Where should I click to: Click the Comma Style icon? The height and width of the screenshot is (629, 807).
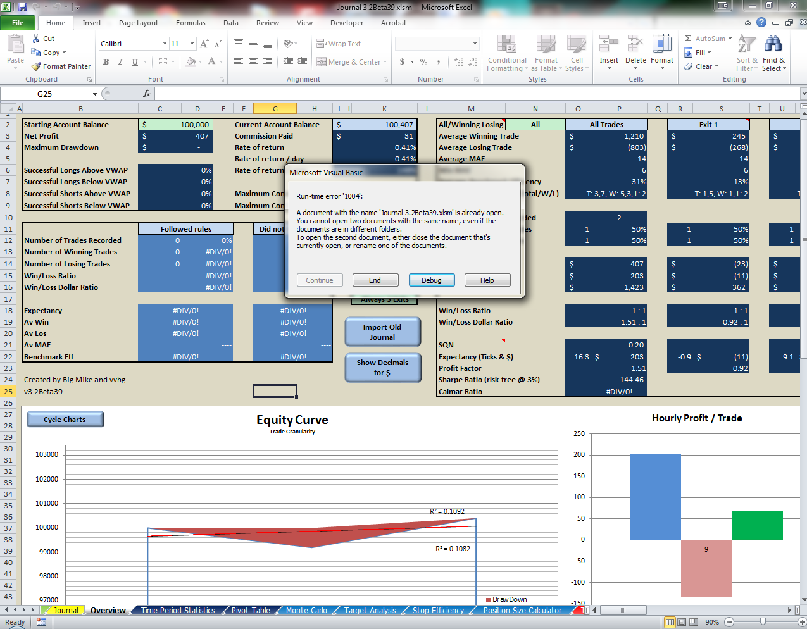[x=438, y=62]
